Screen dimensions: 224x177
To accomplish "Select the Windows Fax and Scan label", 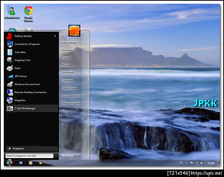I will click(x=27, y=84).
